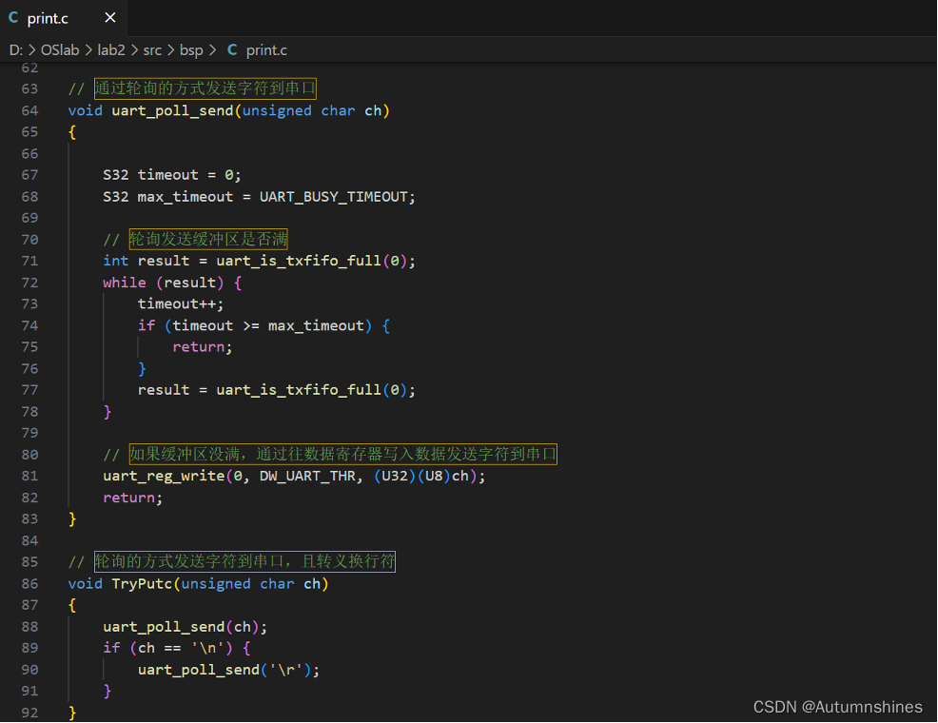Viewport: 938px width, 723px height.
Task: Open the bsp breadcrumb dropdown
Action: pos(190,49)
